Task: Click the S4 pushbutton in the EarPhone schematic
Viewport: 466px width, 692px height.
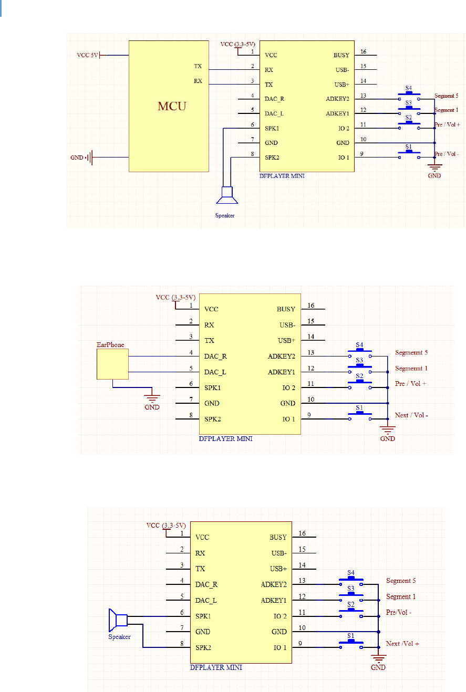Action: 360,353
